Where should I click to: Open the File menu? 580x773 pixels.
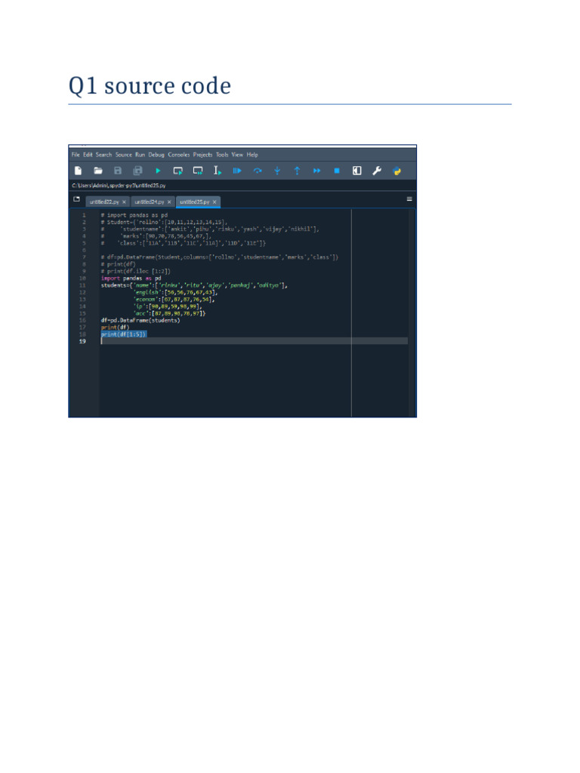[76, 155]
